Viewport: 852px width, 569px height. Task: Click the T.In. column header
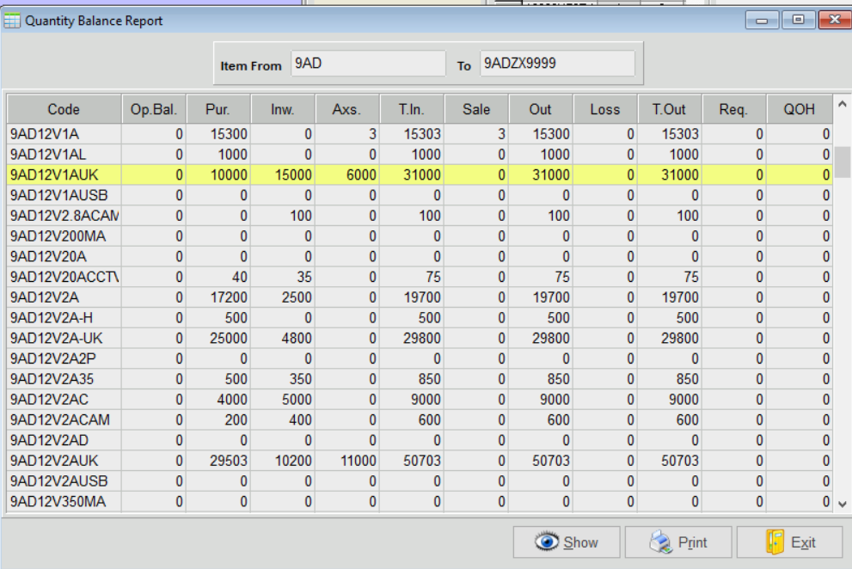tap(412, 109)
